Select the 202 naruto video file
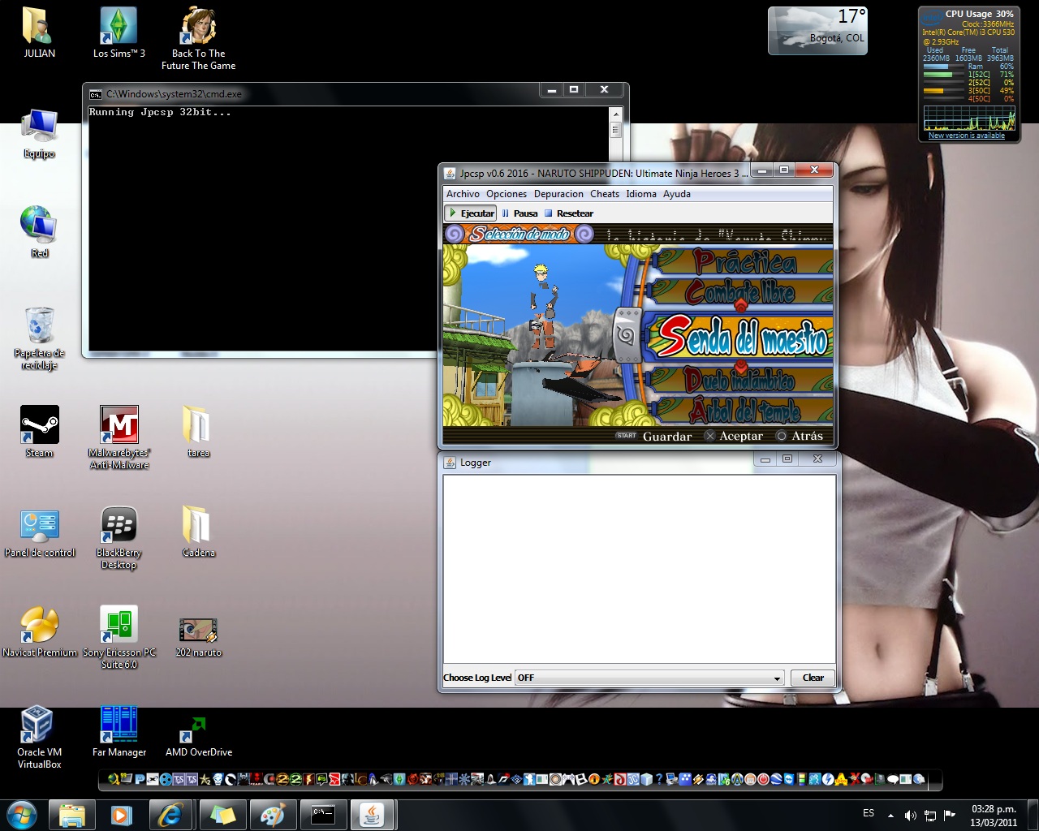Screen dimensions: 1039x831 click(x=198, y=635)
